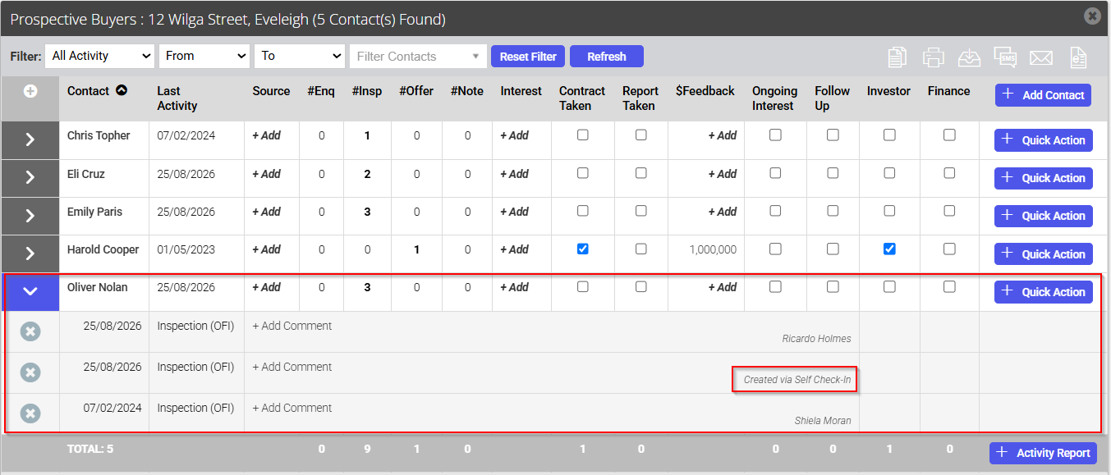Enable Finance checkbox for Chris Topher

click(x=949, y=135)
